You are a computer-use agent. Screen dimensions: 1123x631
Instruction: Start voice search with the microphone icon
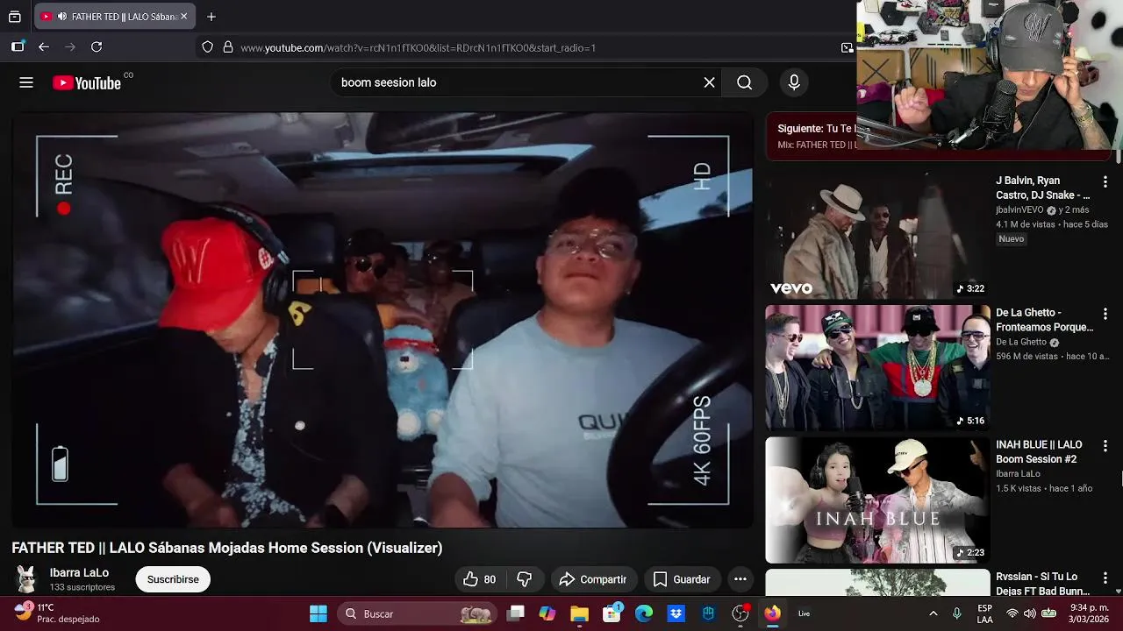(x=794, y=82)
